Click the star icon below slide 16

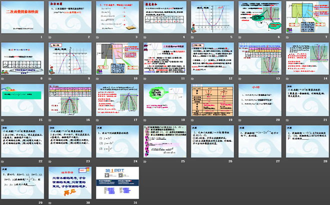point(50,120)
